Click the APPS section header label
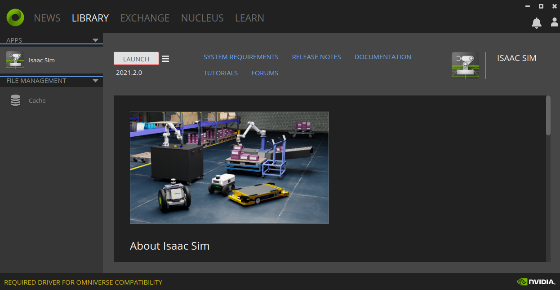This screenshot has width=560, height=290. (x=14, y=40)
